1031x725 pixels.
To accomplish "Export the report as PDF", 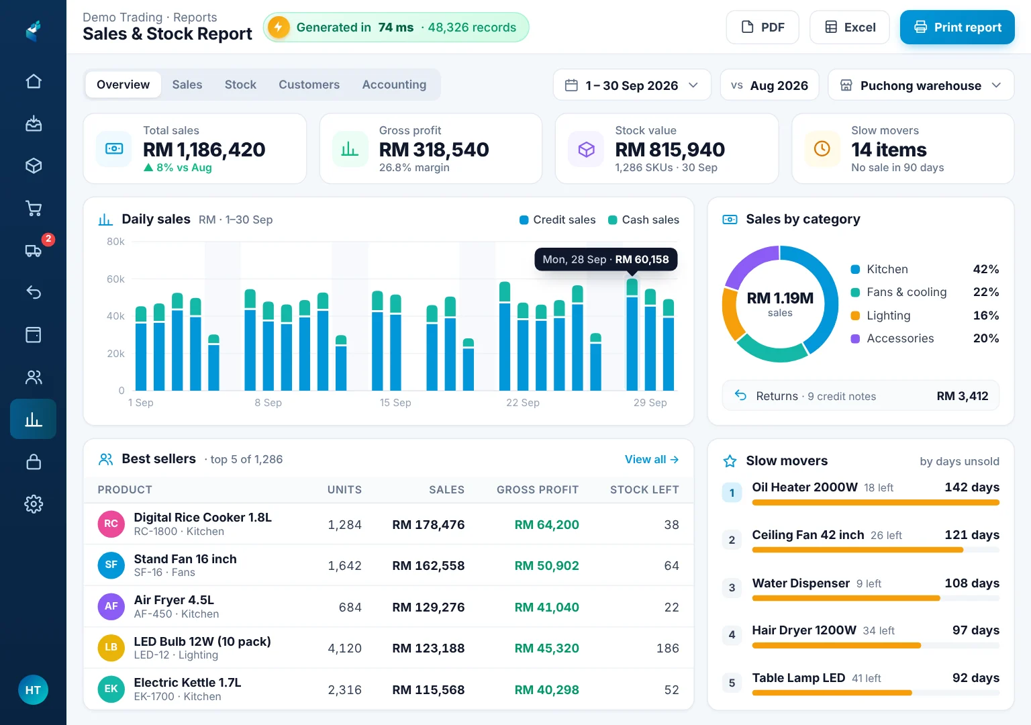I will [x=763, y=28].
